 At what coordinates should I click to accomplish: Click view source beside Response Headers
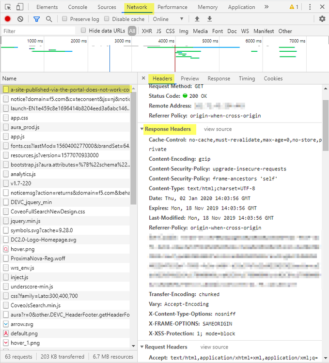tap(218, 129)
